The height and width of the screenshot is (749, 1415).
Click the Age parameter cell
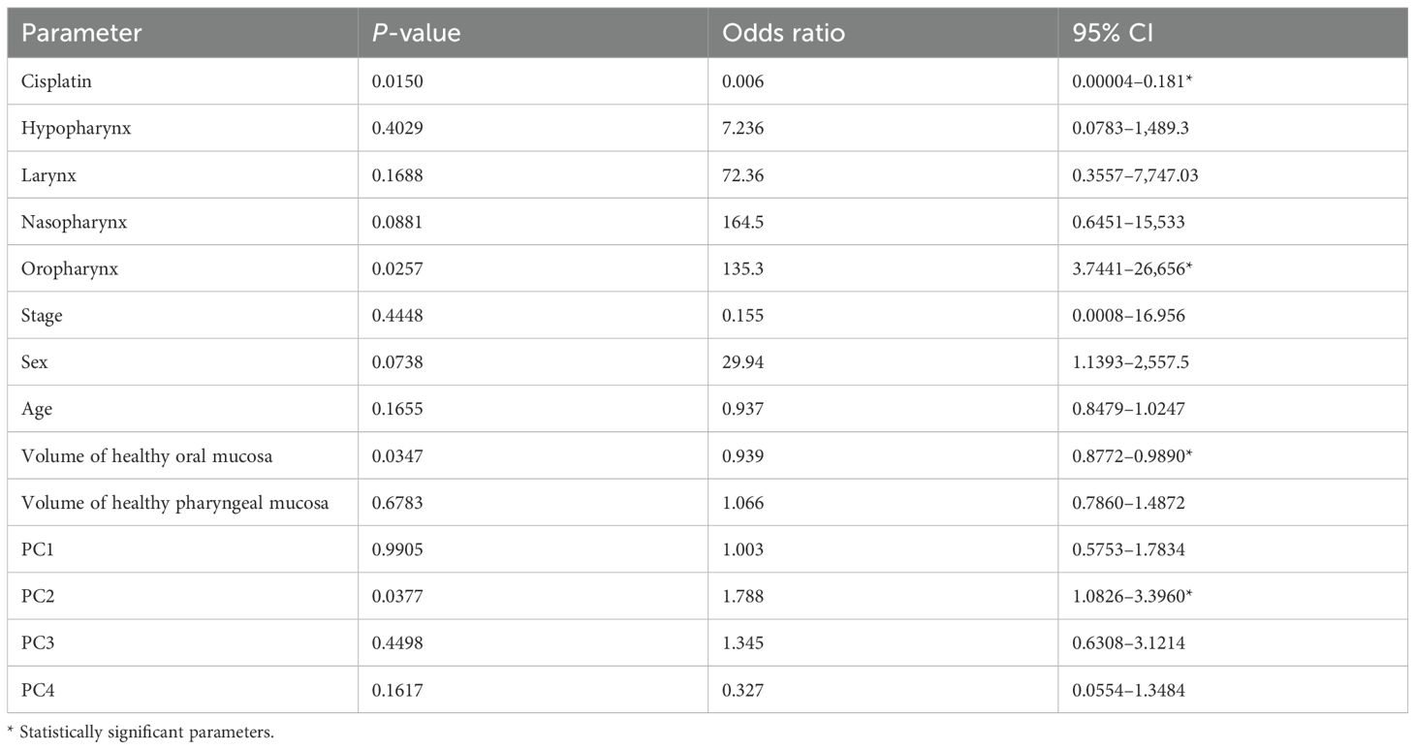(x=37, y=409)
